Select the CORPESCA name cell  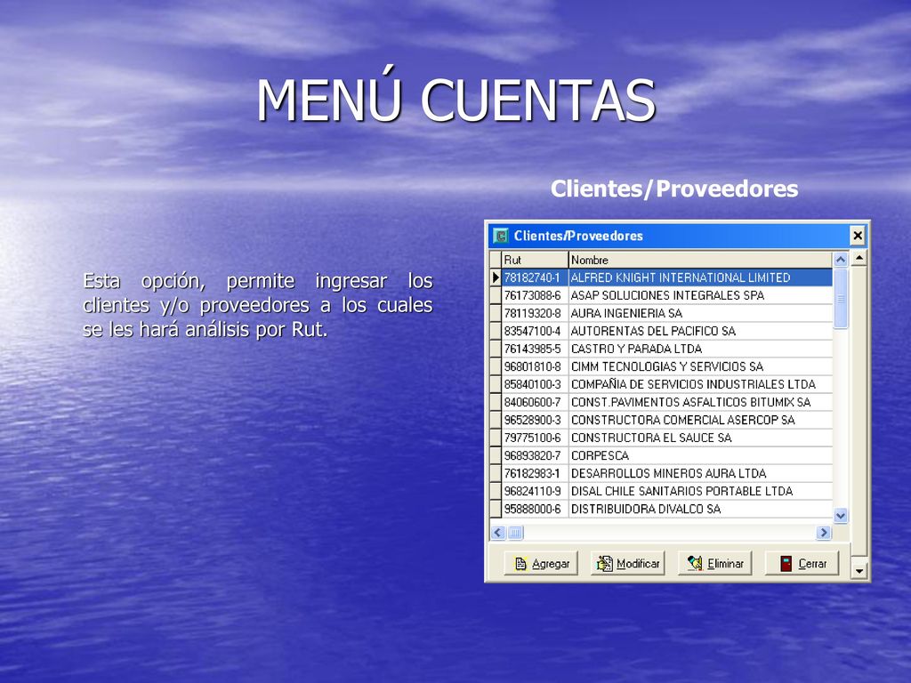(700, 455)
